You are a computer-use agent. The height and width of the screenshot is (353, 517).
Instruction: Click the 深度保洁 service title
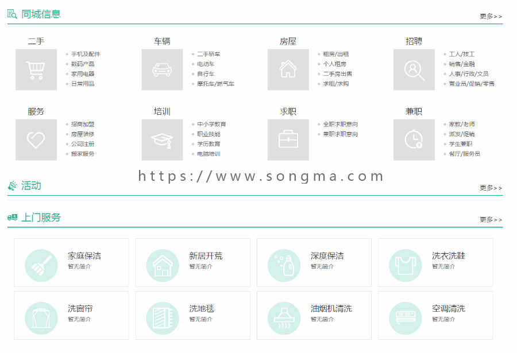327,256
